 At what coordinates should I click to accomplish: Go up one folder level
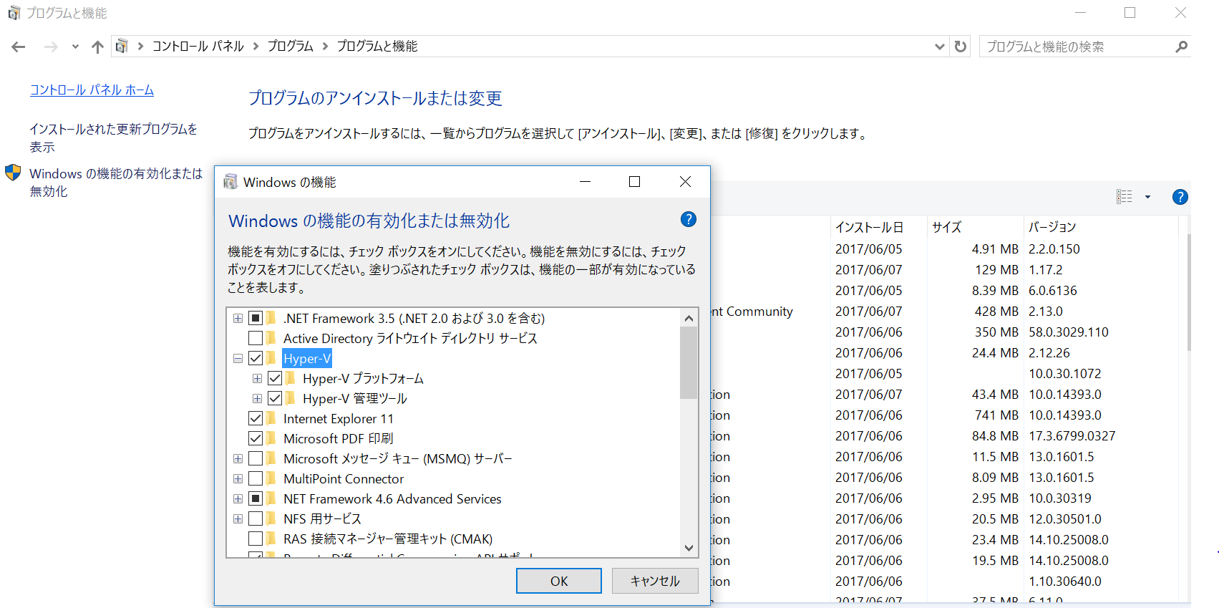pos(98,47)
